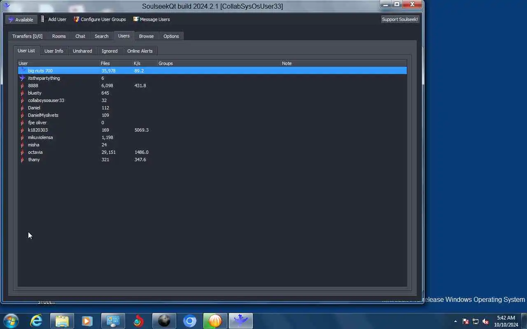This screenshot has width=527, height=329.
Task: Select the User List sub-tab
Action: 26,51
